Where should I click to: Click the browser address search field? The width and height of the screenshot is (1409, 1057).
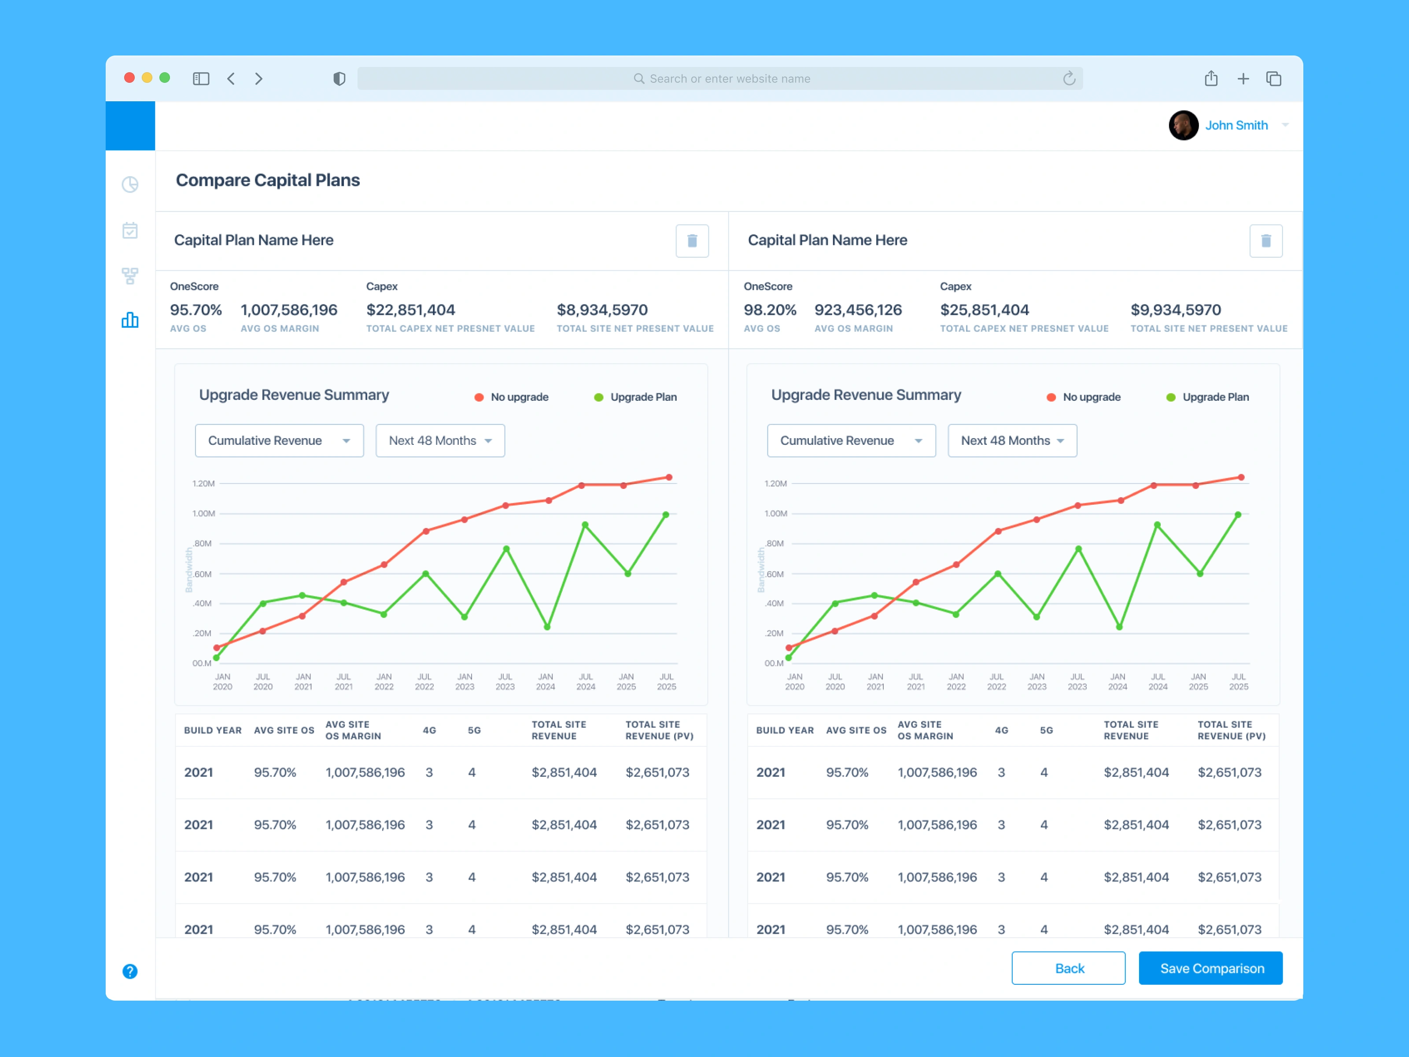[720, 78]
